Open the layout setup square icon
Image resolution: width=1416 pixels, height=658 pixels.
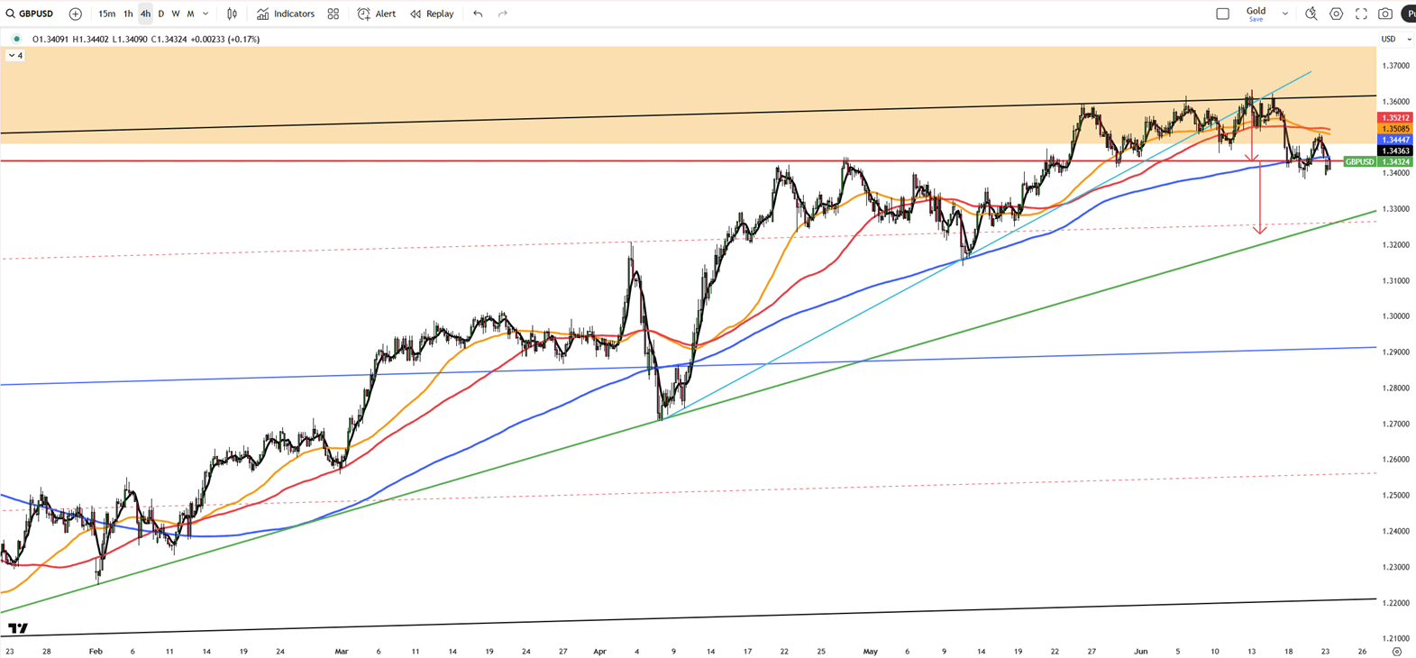coord(1222,14)
